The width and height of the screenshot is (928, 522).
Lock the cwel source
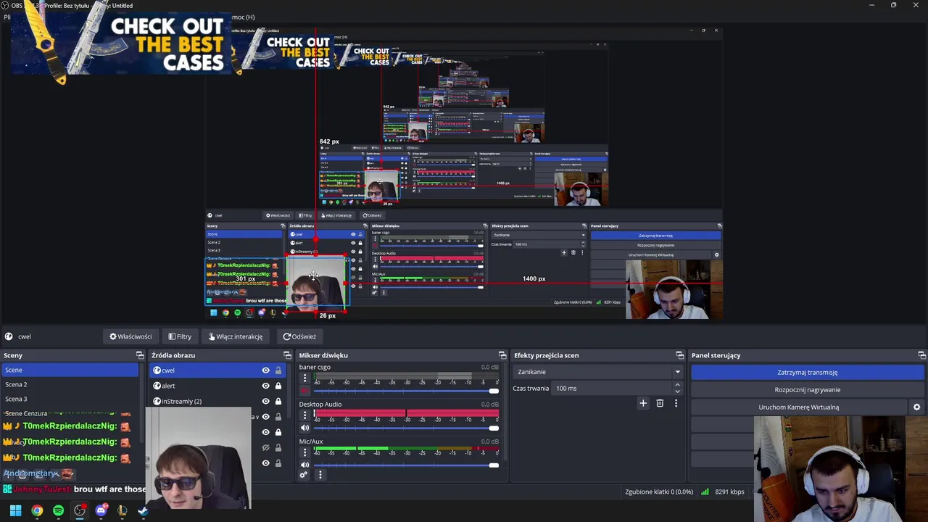278,370
